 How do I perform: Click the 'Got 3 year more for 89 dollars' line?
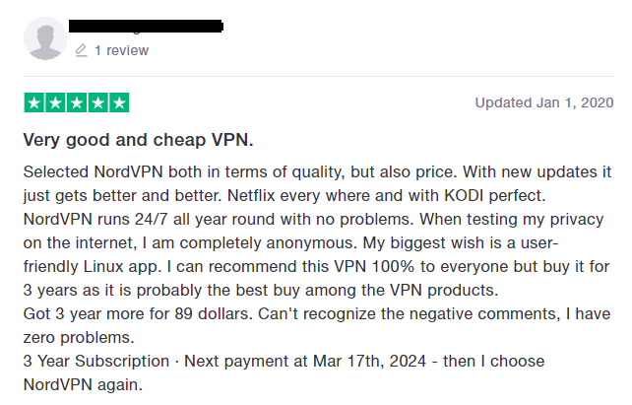(x=138, y=313)
